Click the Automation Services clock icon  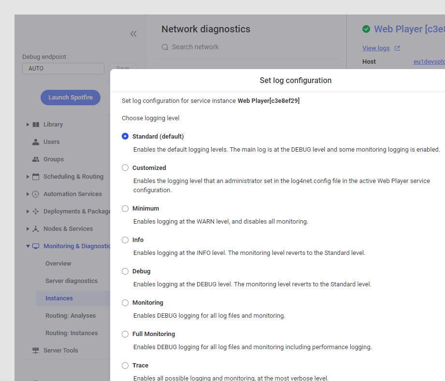pyautogui.click(x=36, y=194)
